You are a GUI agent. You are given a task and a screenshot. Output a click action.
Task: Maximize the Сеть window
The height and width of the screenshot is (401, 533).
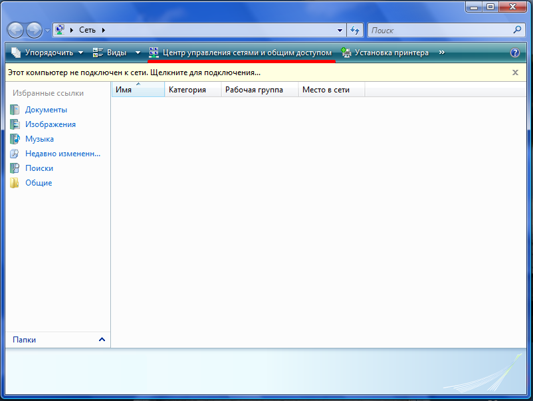pyautogui.click(x=490, y=7)
